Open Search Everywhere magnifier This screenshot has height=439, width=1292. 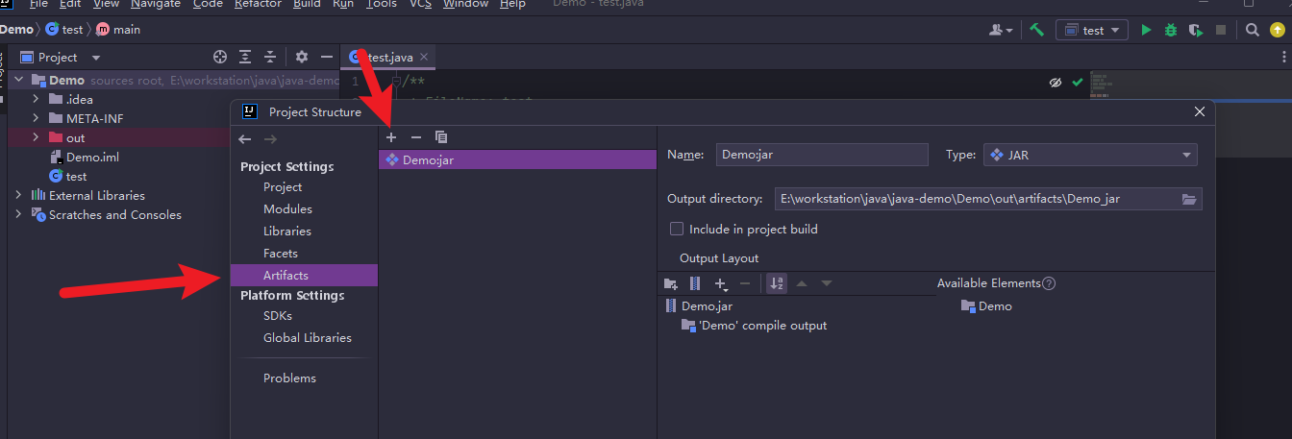1252,30
